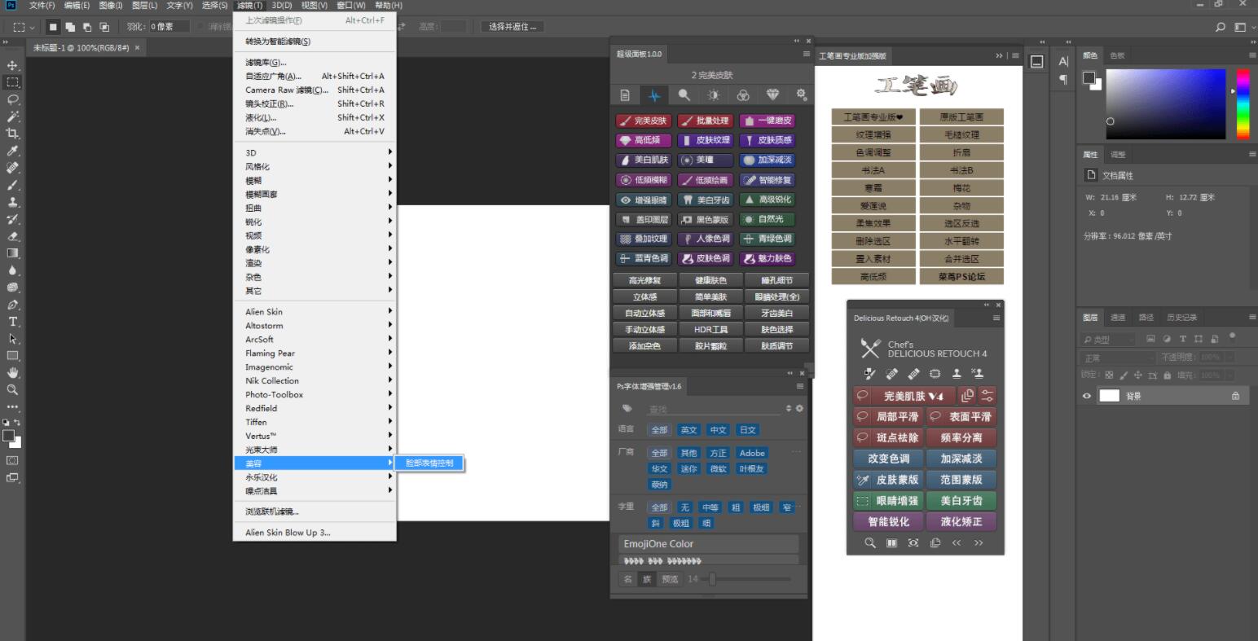Select the New selection mode option
The width and height of the screenshot is (1258, 641).
coord(53,27)
